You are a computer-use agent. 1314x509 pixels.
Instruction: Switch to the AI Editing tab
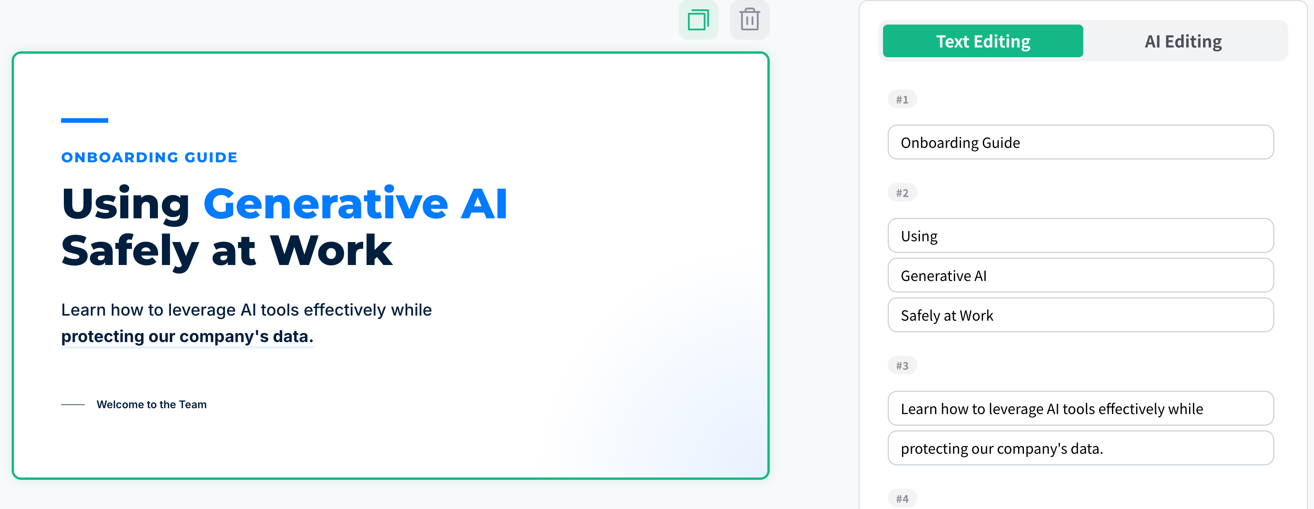[x=1183, y=41]
